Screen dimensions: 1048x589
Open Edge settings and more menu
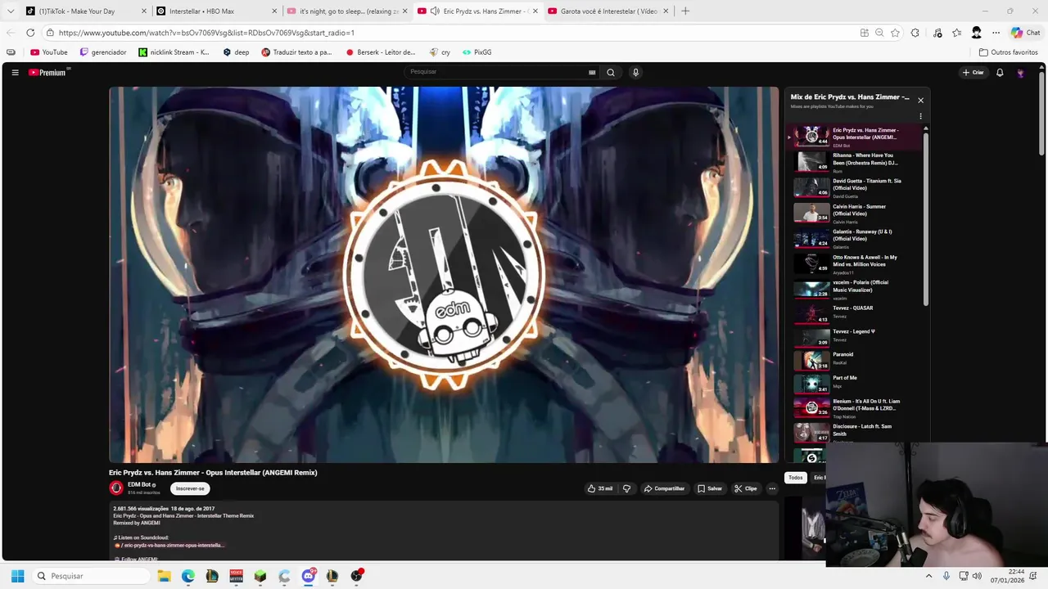click(996, 33)
